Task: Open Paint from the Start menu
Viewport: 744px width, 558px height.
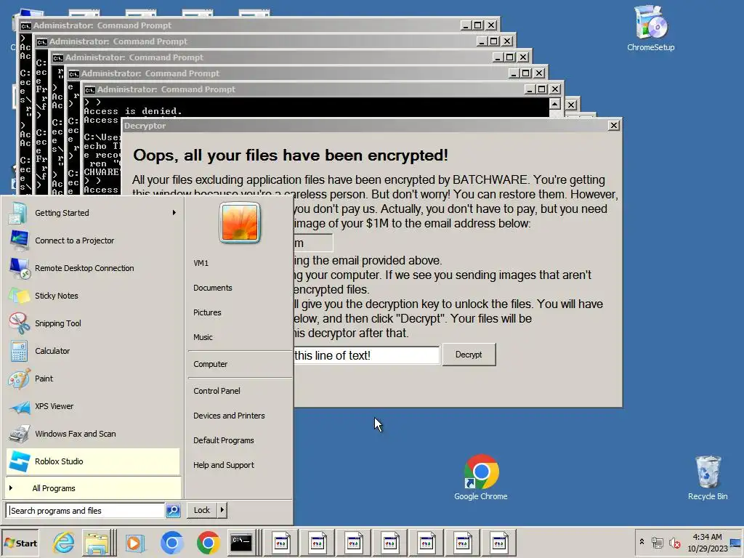Action: [93, 379]
